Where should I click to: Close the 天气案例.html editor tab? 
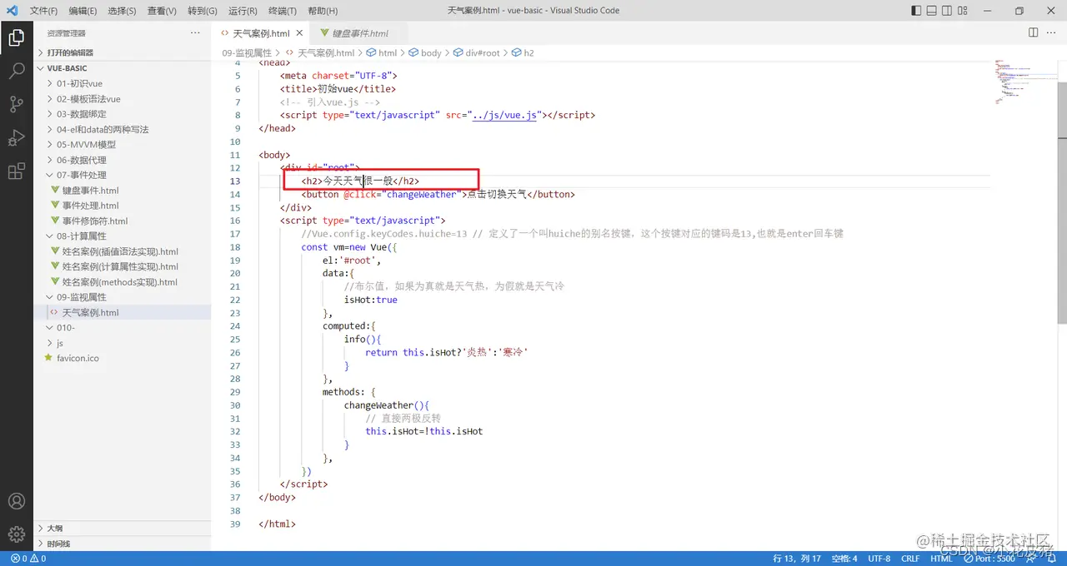tap(300, 33)
